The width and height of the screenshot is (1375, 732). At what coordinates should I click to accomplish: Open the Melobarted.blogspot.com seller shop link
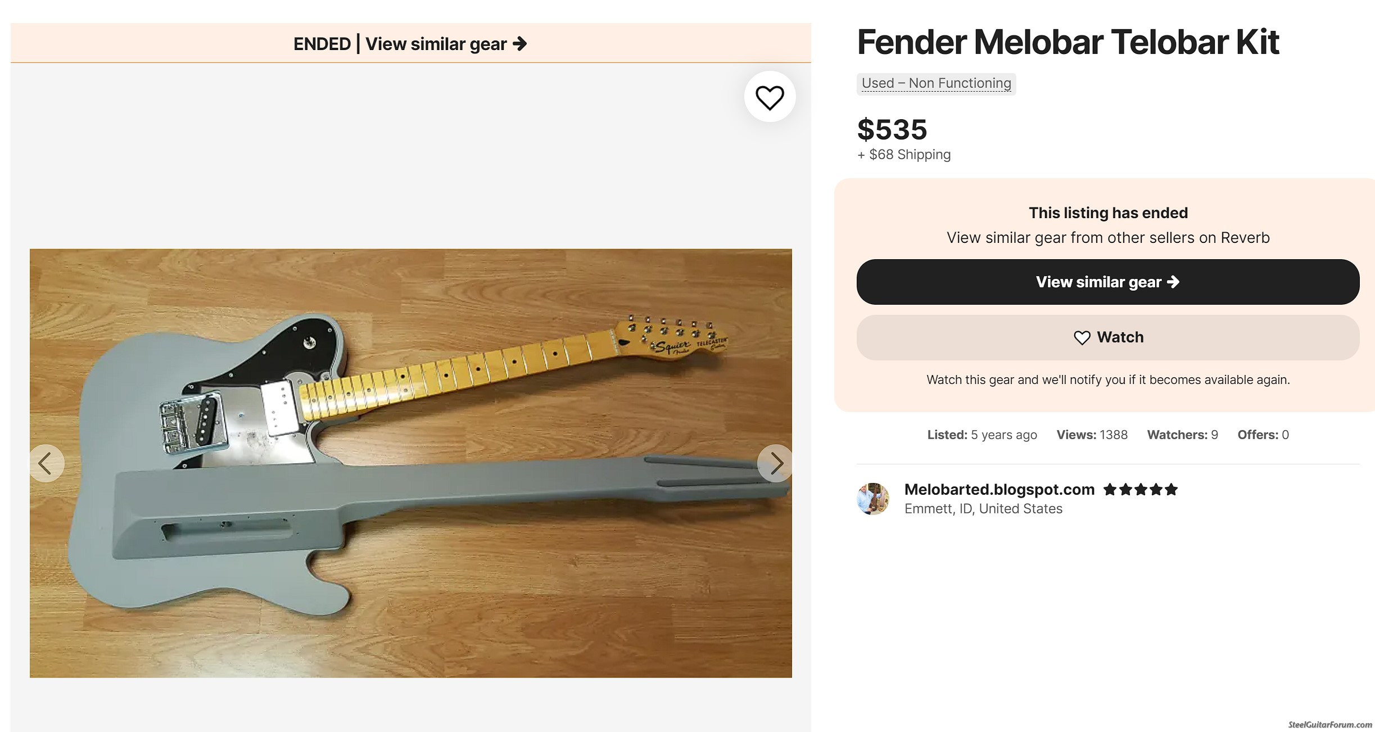999,490
